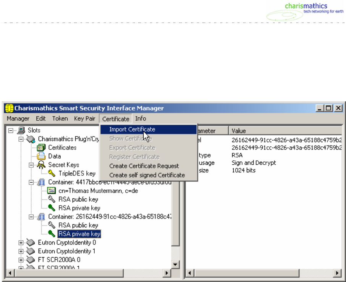Select the TripleDES key entry

77,173
